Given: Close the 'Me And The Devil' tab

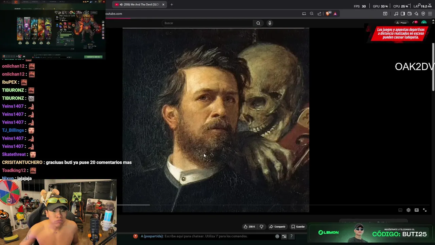Looking at the screenshot, I should click(163, 4).
